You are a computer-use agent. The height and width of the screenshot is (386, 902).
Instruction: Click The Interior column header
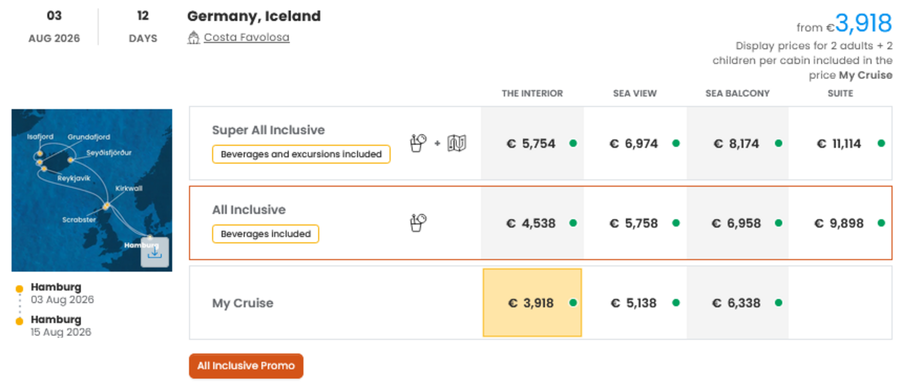(x=532, y=94)
